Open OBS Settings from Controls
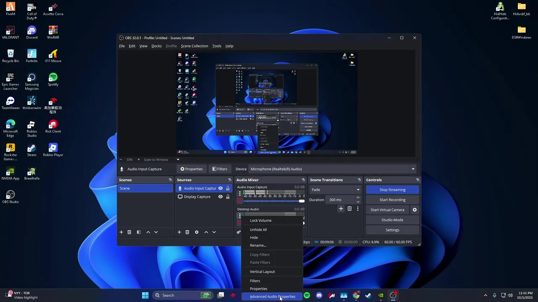 [393, 230]
